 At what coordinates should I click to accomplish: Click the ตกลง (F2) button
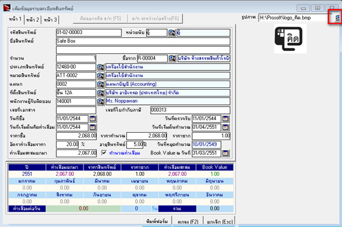188,221
